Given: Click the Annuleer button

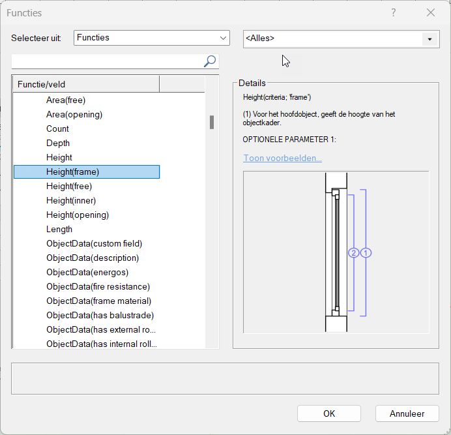Looking at the screenshot, I should 407,413.
